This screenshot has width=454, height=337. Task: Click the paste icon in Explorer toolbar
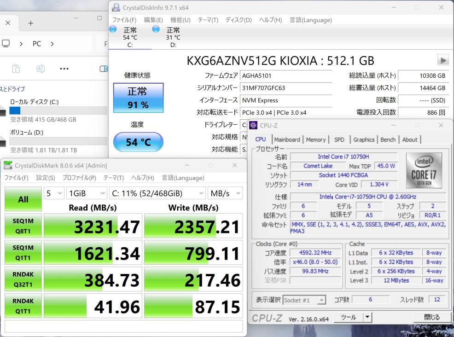pos(16,69)
